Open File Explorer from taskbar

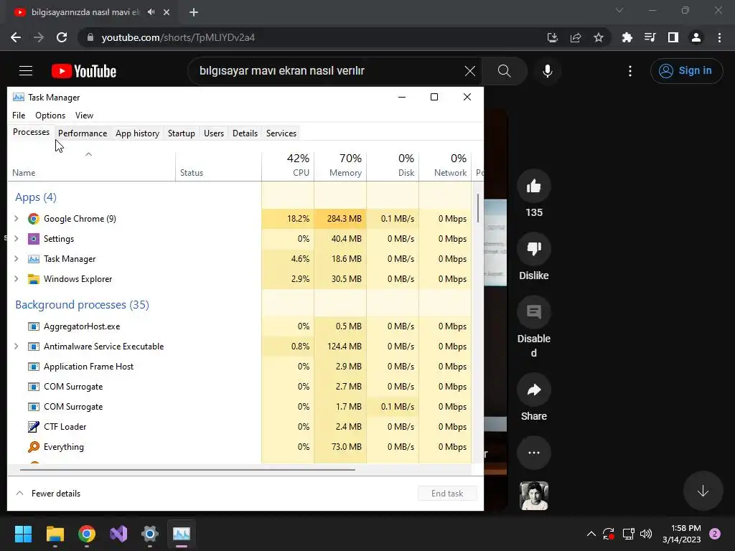coord(55,534)
